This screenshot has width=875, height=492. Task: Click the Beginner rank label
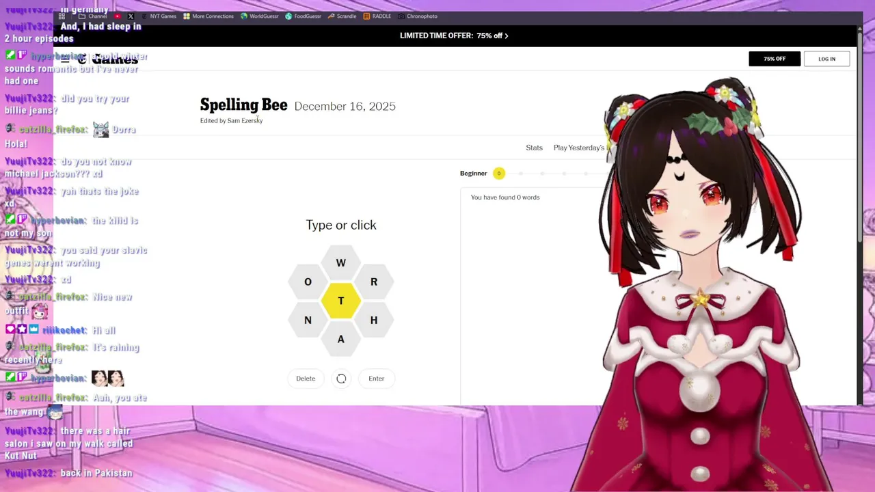point(473,174)
